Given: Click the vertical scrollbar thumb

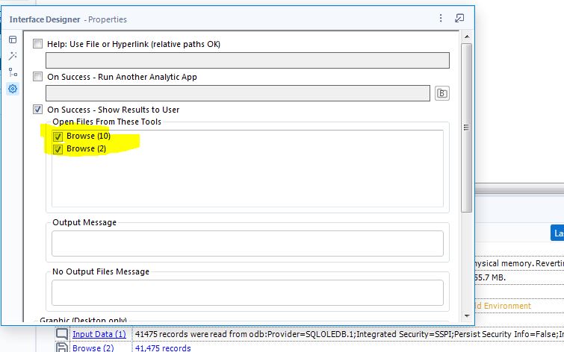Looking at the screenshot, I should coord(466,127).
